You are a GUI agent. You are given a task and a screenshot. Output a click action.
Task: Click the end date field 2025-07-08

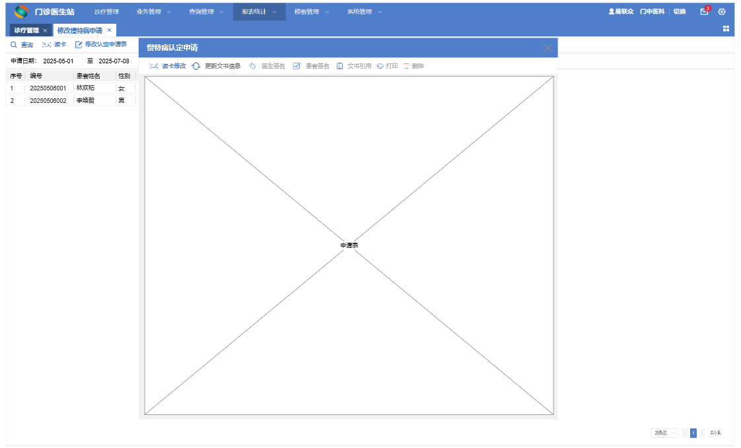pyautogui.click(x=117, y=61)
